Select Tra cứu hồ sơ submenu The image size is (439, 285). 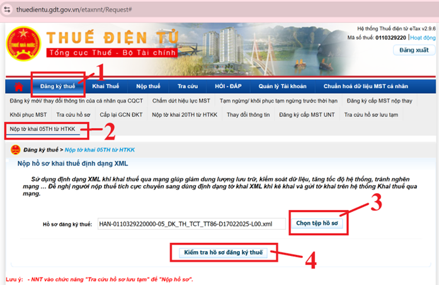pyautogui.click(x=73, y=115)
